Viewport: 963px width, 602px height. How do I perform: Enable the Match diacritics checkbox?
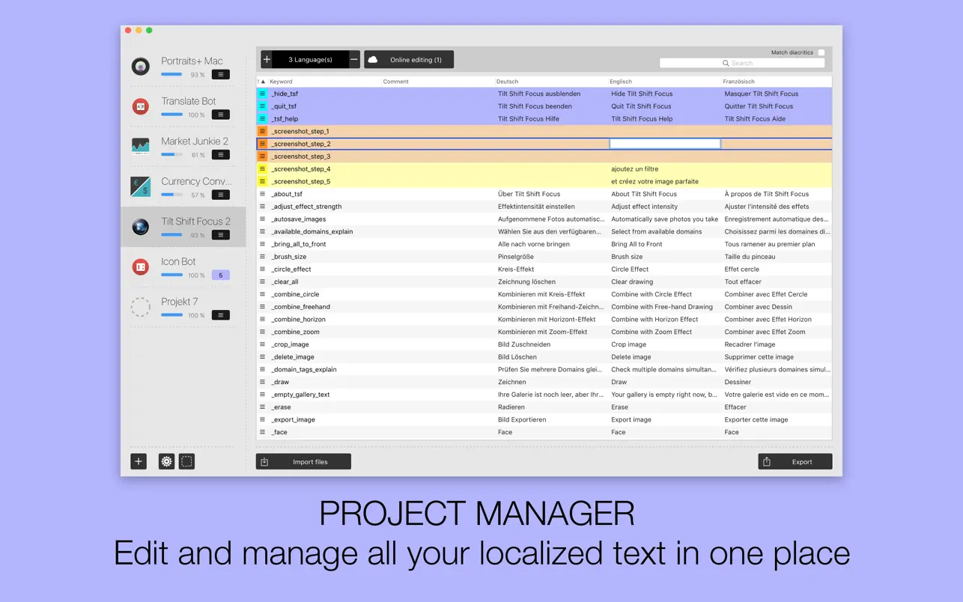tap(821, 52)
